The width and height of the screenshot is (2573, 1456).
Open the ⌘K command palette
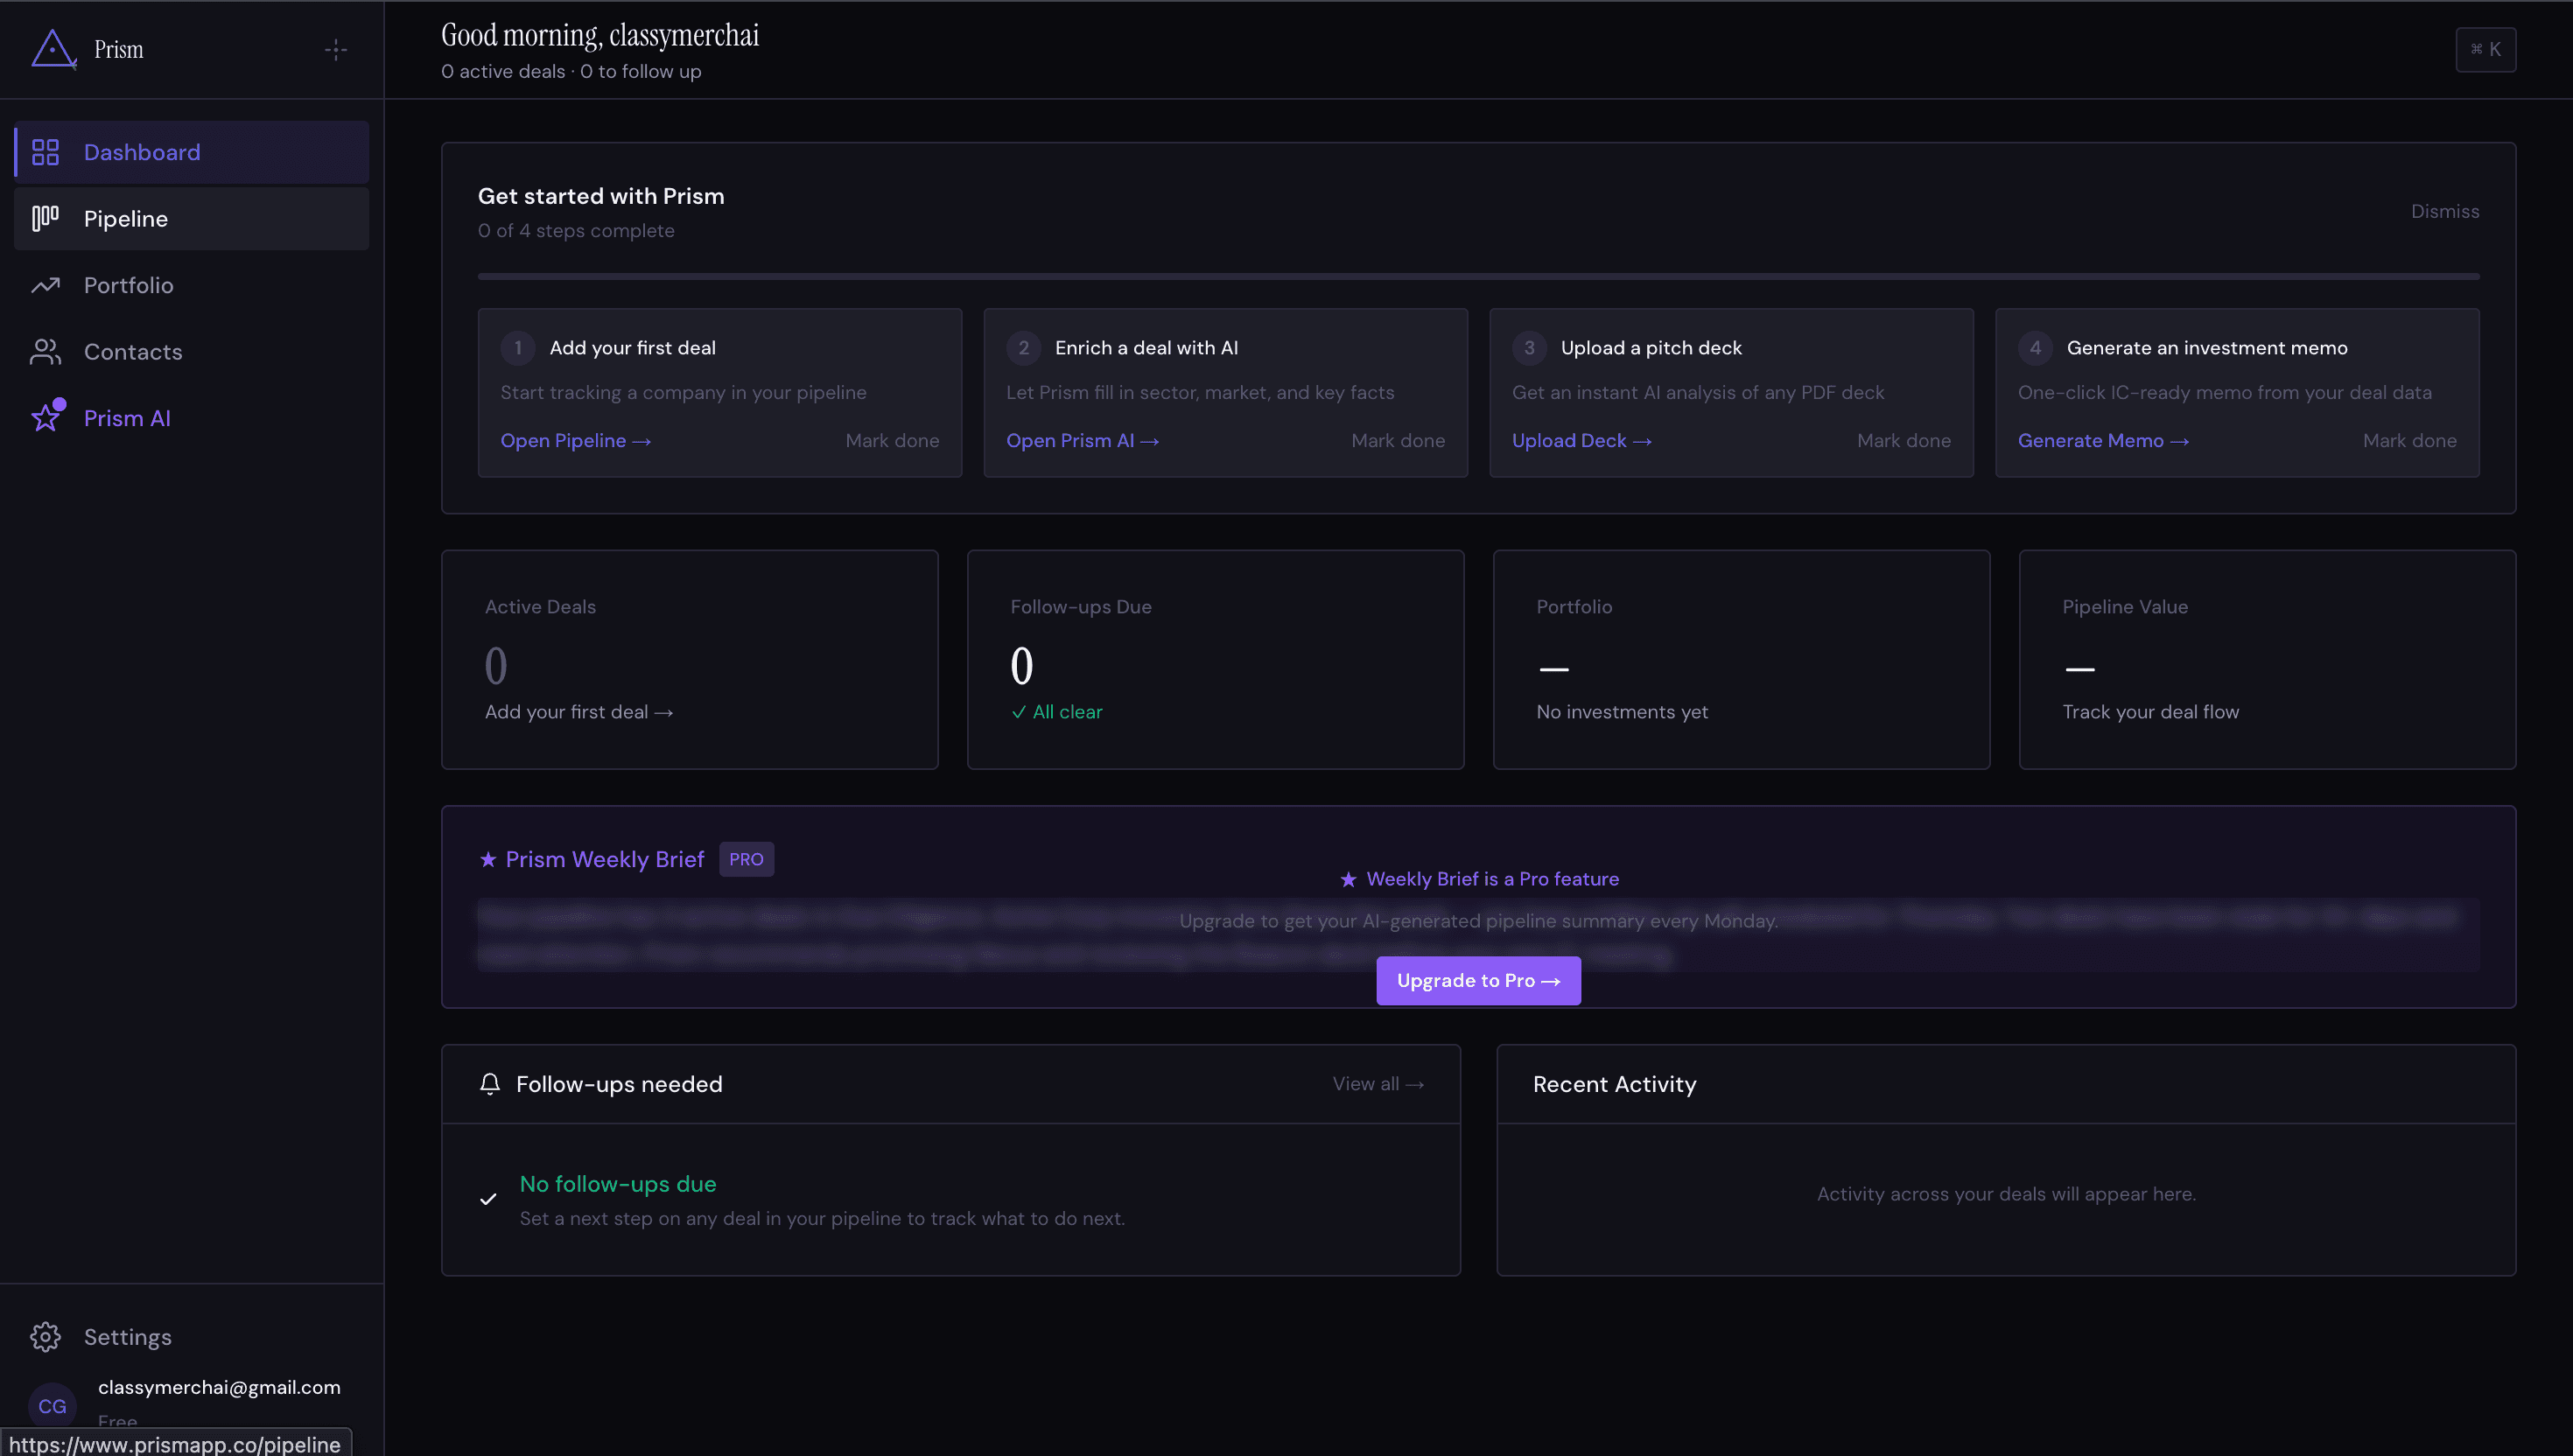coord(2485,49)
